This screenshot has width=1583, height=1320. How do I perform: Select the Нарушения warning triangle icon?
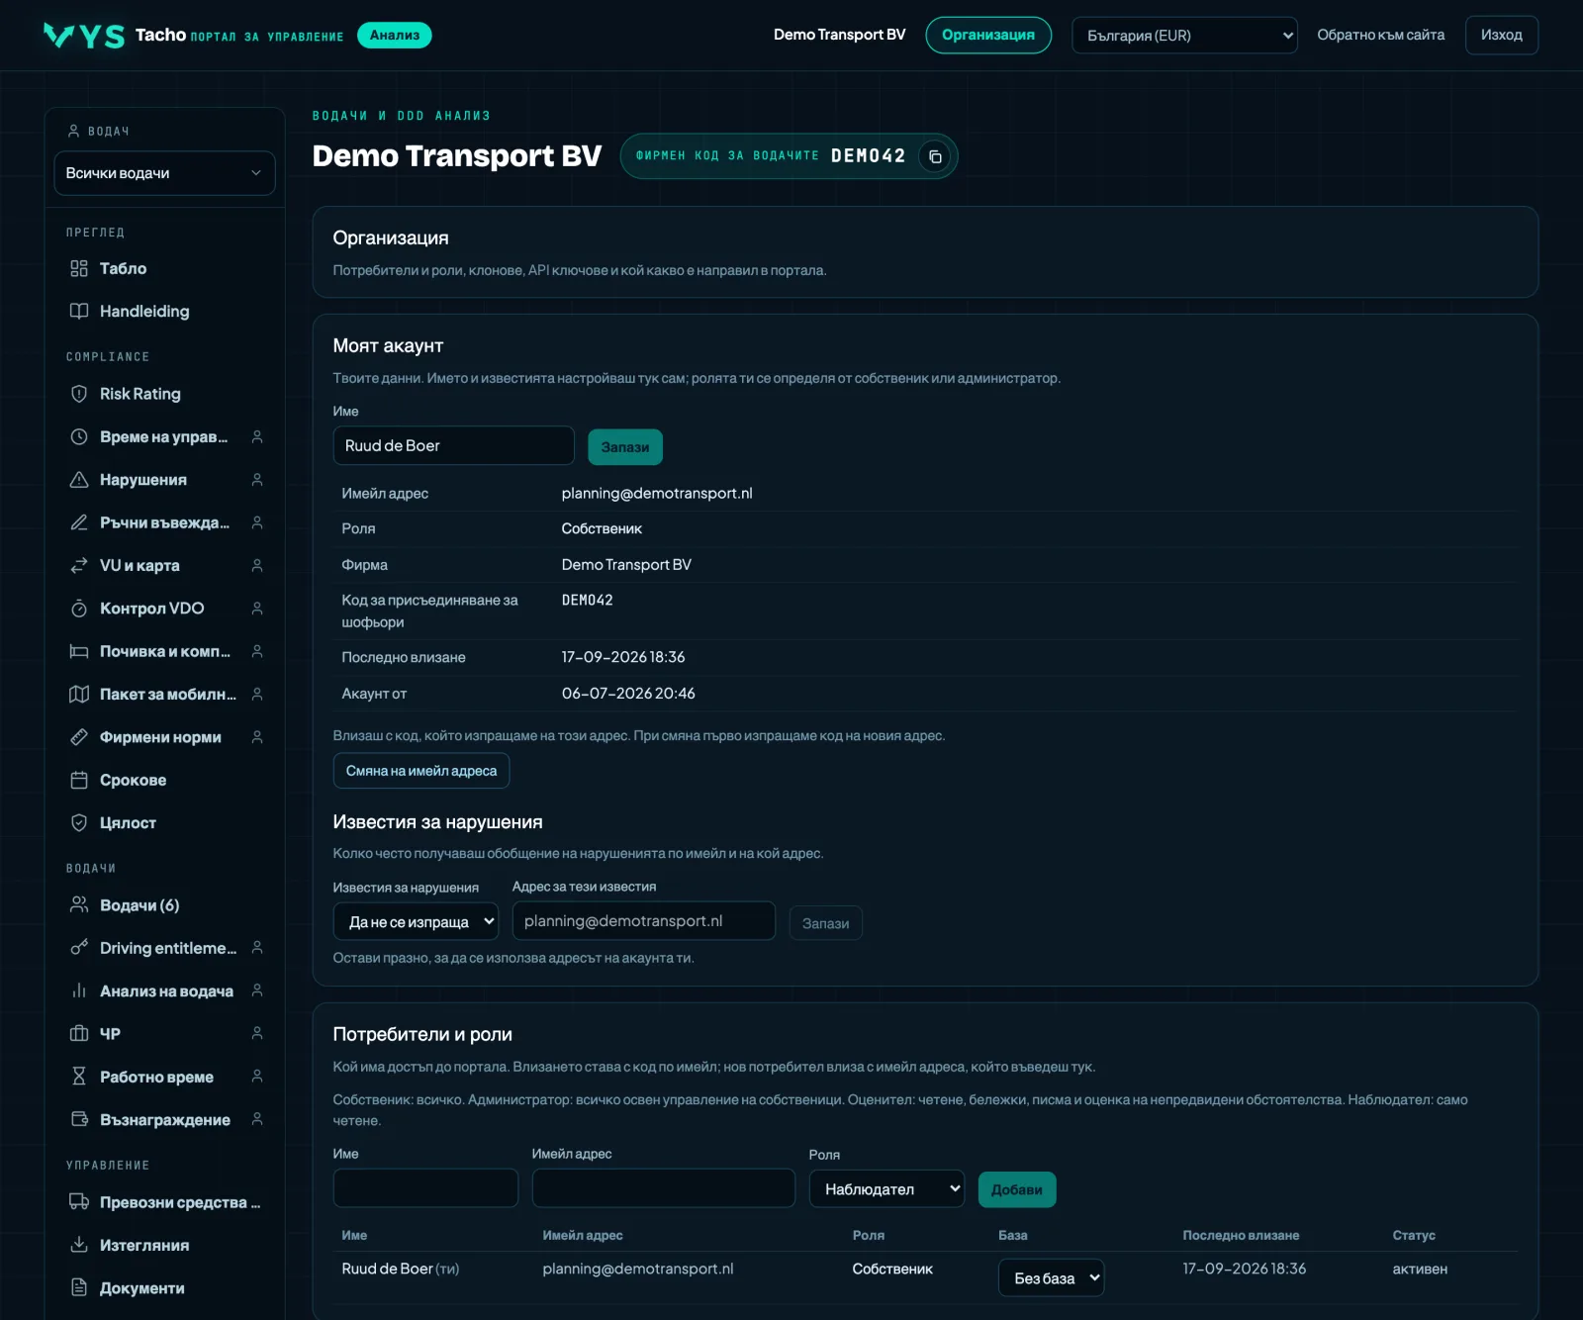click(79, 480)
